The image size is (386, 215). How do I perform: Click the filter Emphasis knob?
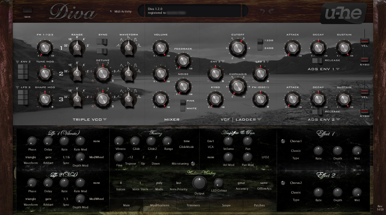coord(237,87)
